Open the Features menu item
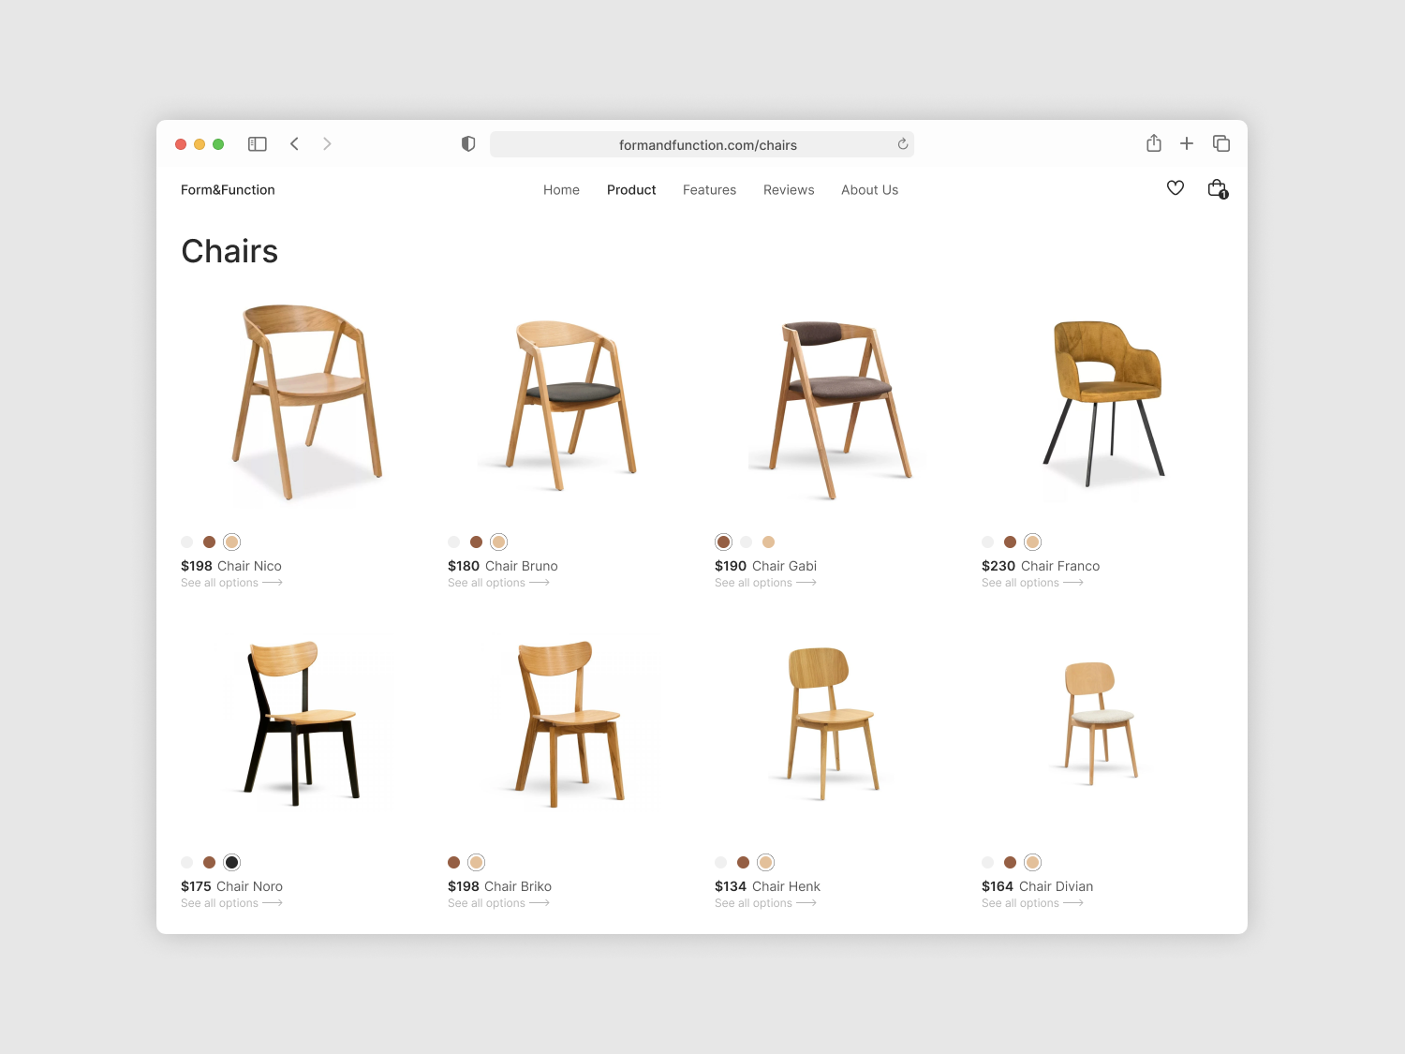The height and width of the screenshot is (1054, 1405). (x=709, y=190)
